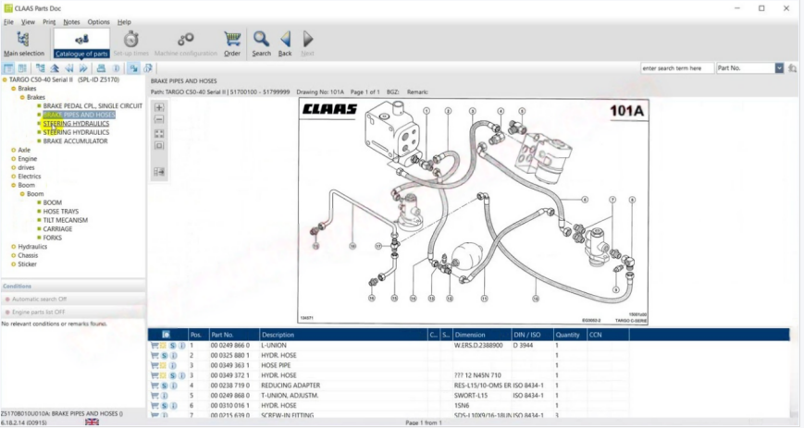The width and height of the screenshot is (804, 428).
Task: Open the Notes menu
Action: (x=71, y=21)
